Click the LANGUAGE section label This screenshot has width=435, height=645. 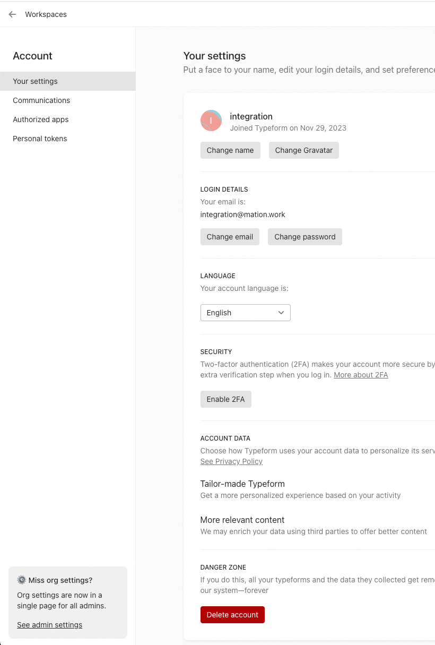[218, 276]
